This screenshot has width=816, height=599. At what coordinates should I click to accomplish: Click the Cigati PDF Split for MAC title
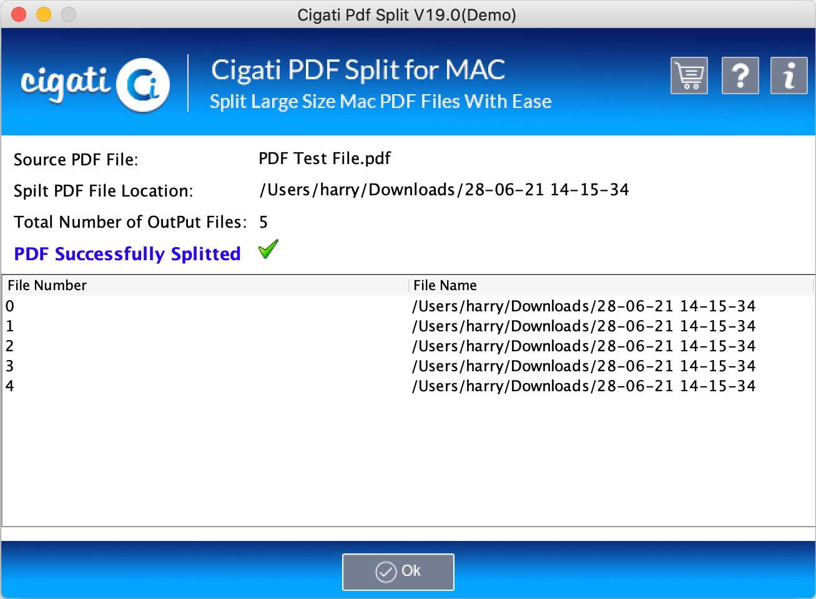[x=358, y=70]
